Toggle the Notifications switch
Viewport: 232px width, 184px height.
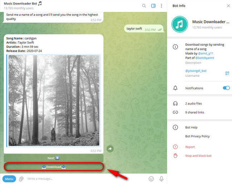tap(226, 88)
